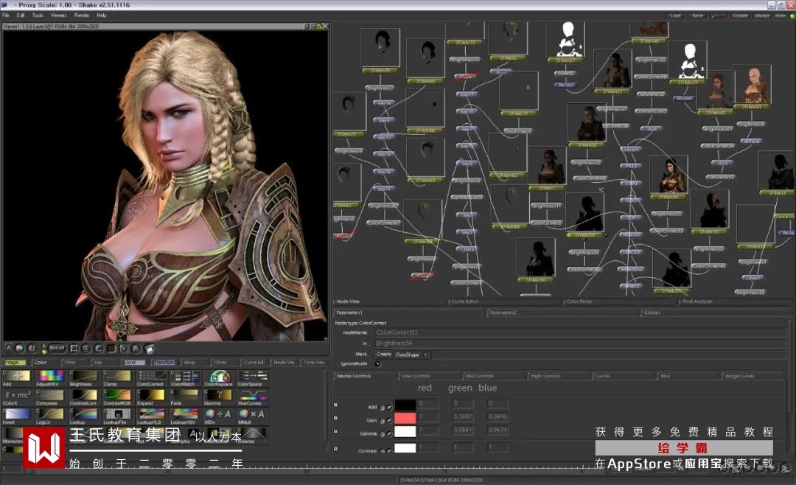This screenshot has width=796, height=485.
Task: Click the lightning update-mode icon in viewer toolbar
Action: (43, 349)
